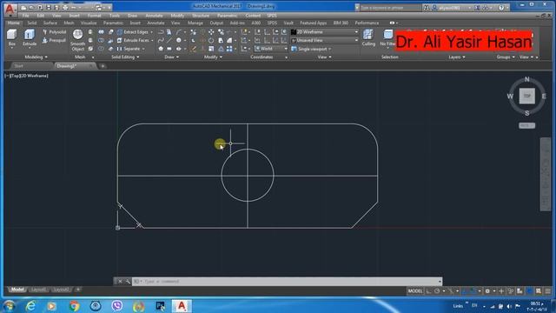
Task: Toggle the Culling selection button
Action: click(368, 38)
